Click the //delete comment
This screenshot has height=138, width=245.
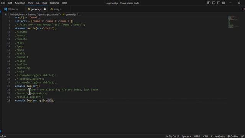click(21, 39)
